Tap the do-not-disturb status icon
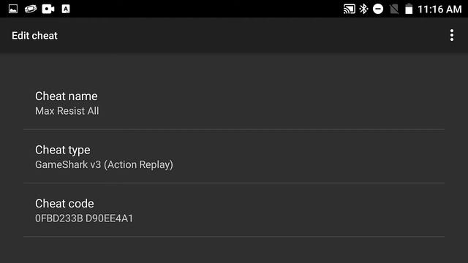468x263 pixels. [378, 9]
